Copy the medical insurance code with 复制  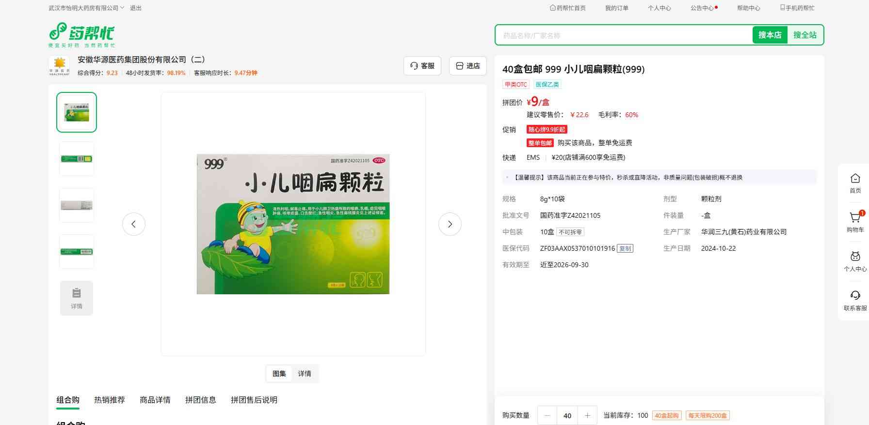click(x=625, y=248)
